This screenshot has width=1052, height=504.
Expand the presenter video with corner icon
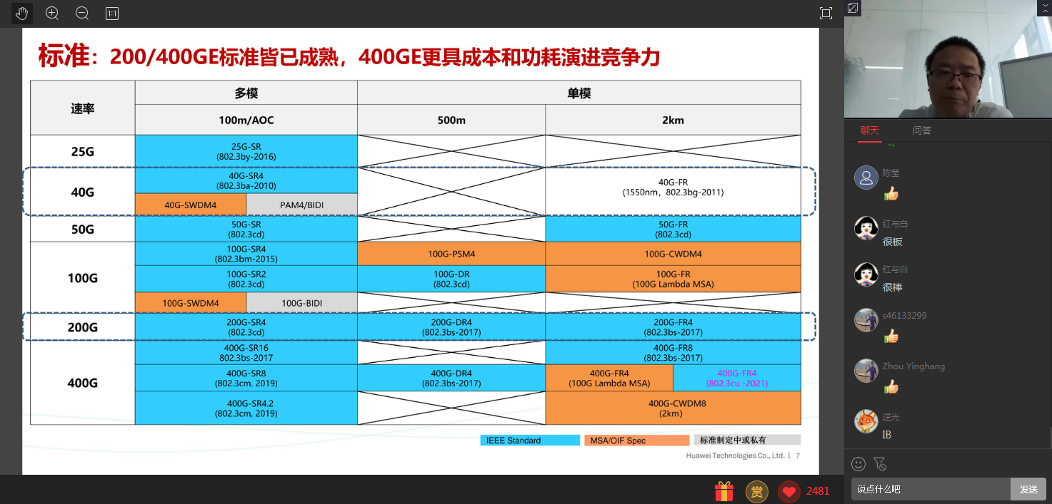[x=853, y=8]
